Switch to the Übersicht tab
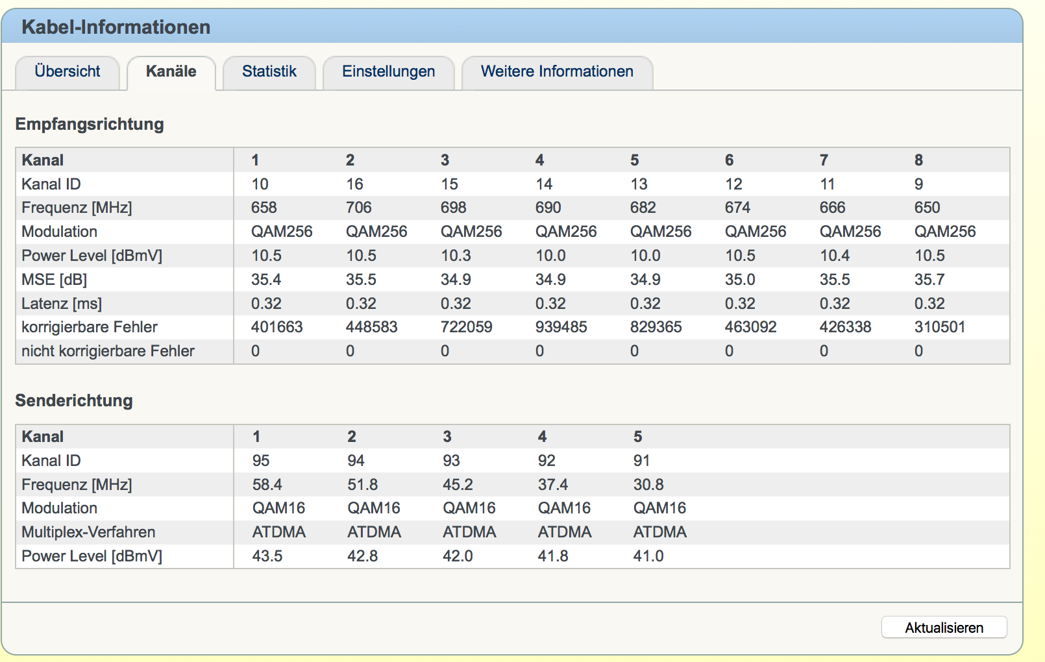 [68, 71]
